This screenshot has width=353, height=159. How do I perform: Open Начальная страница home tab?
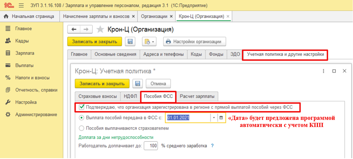pos(29,16)
